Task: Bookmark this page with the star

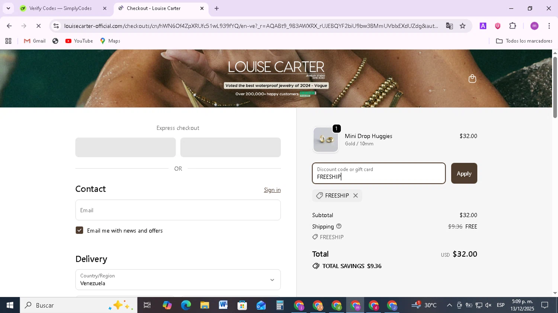Action: click(462, 26)
